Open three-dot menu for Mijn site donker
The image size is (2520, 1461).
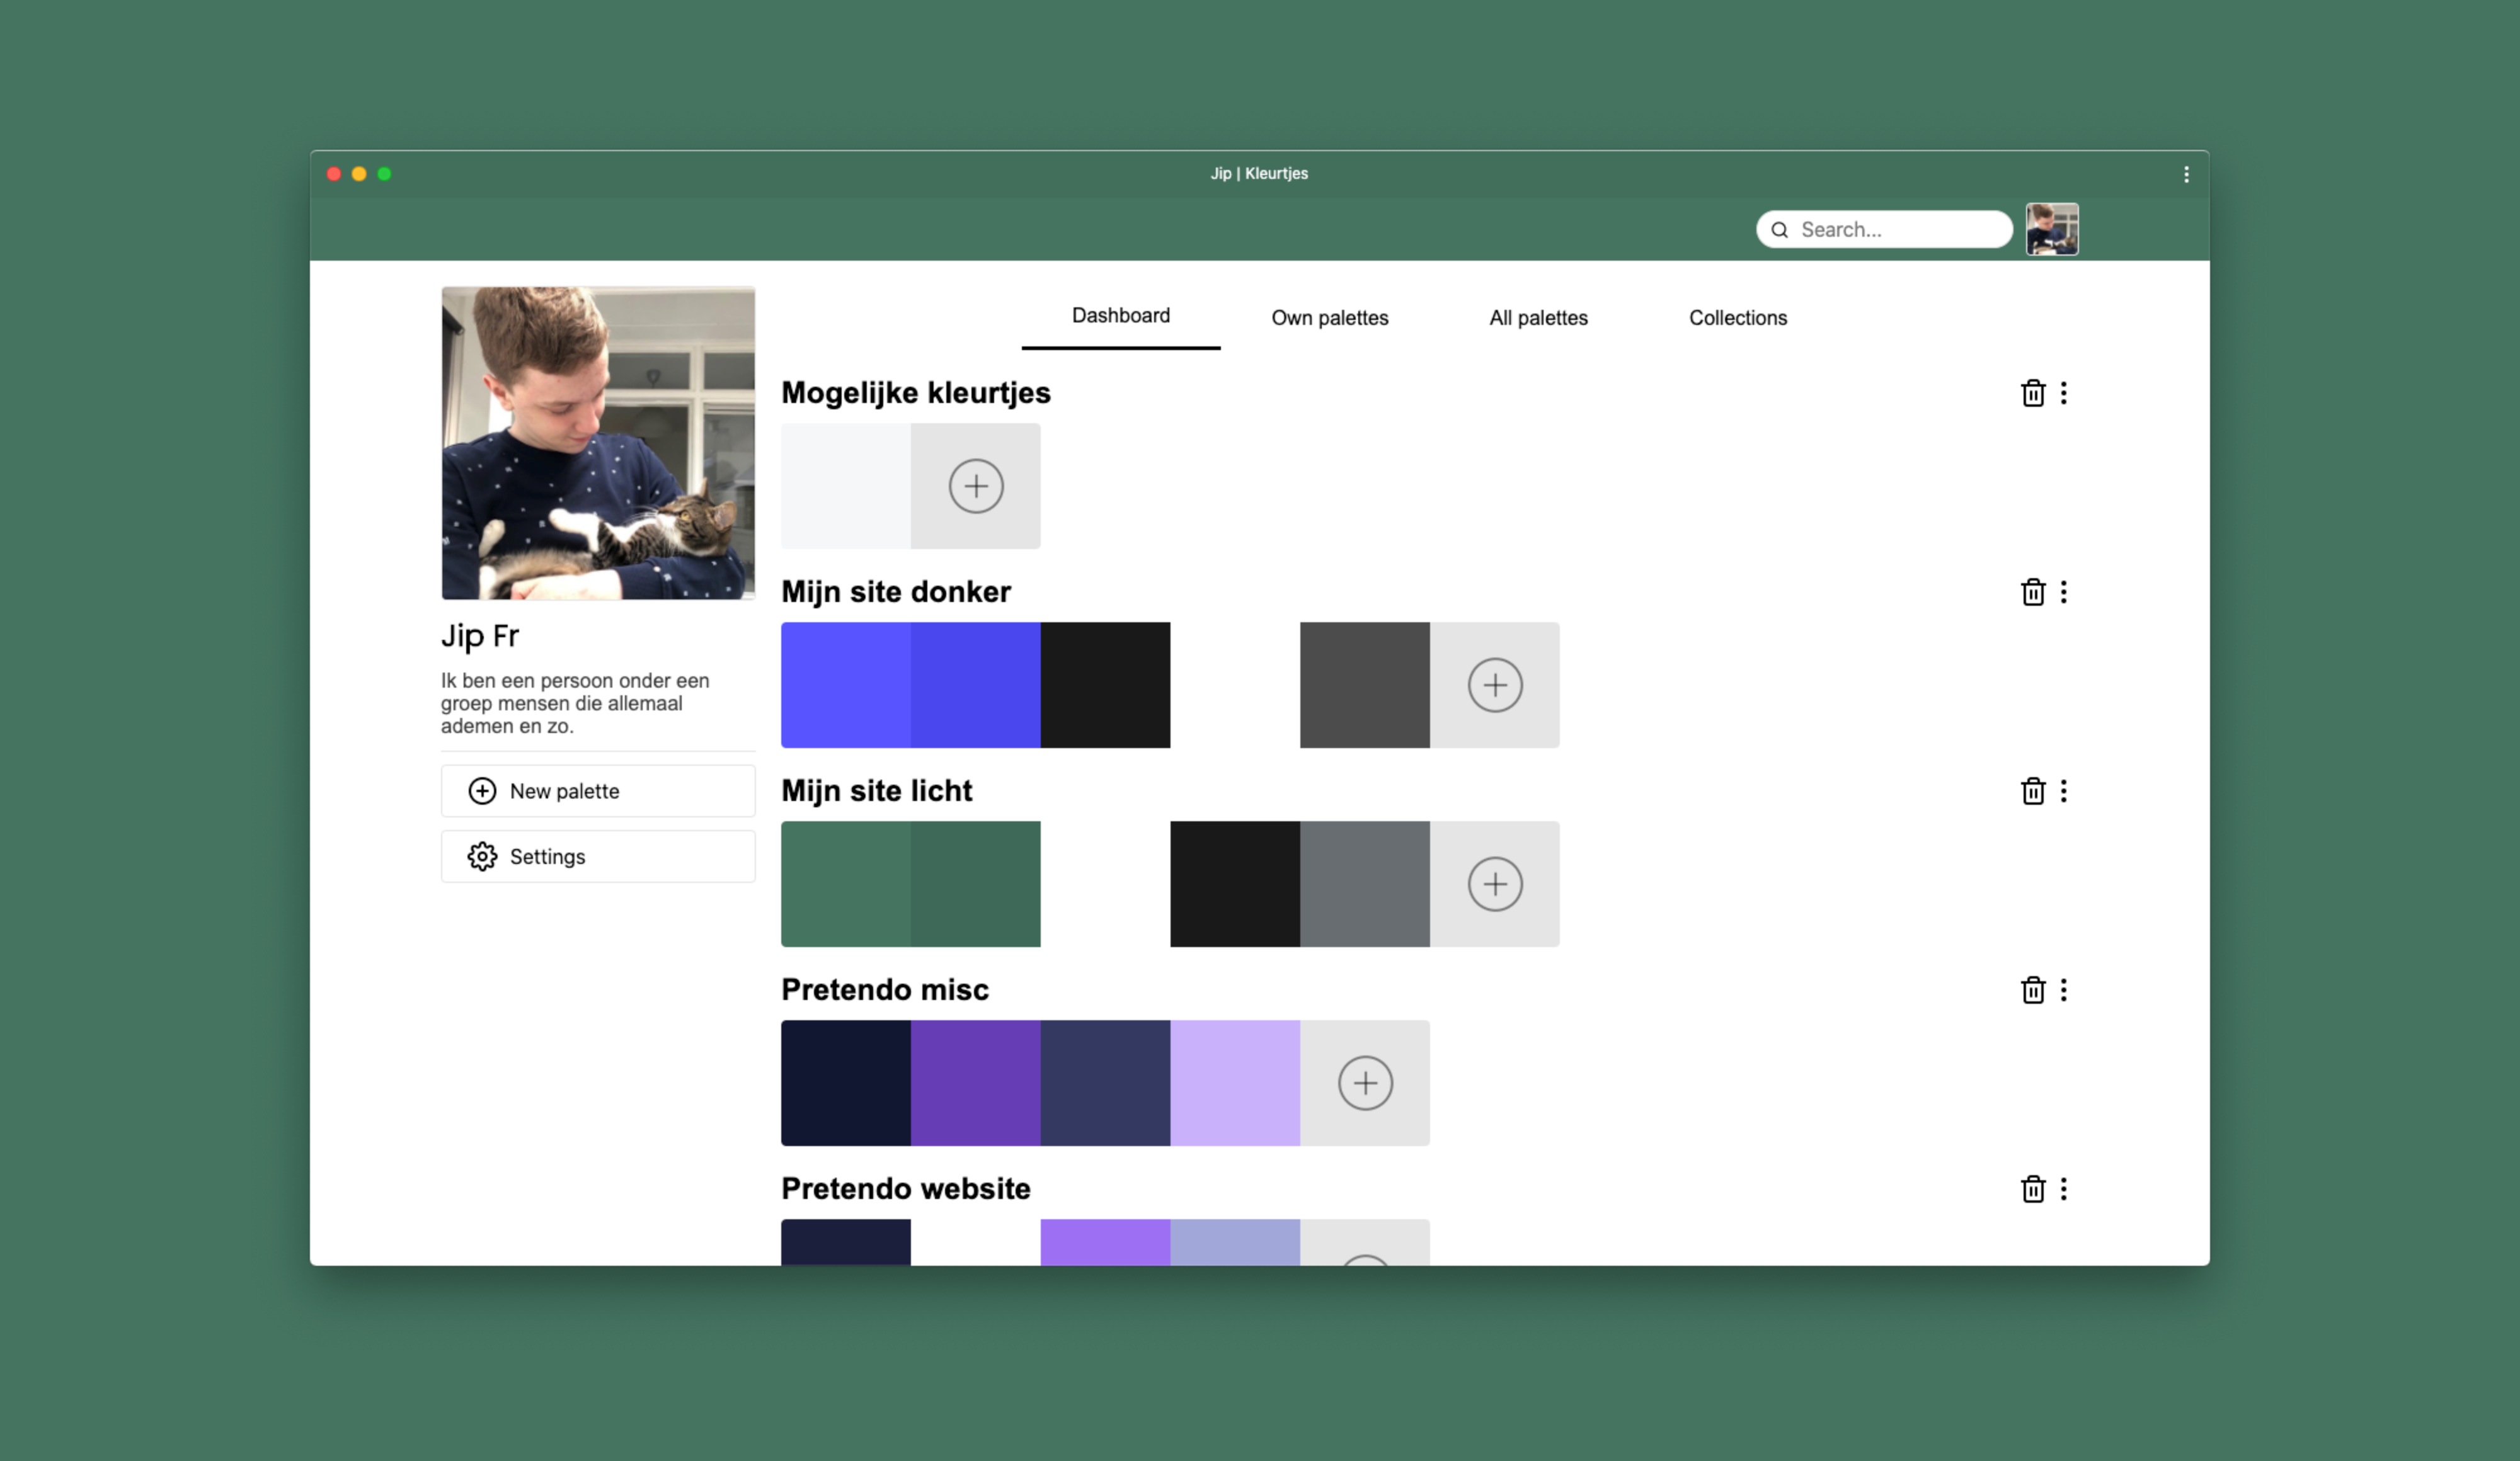coord(2063,591)
